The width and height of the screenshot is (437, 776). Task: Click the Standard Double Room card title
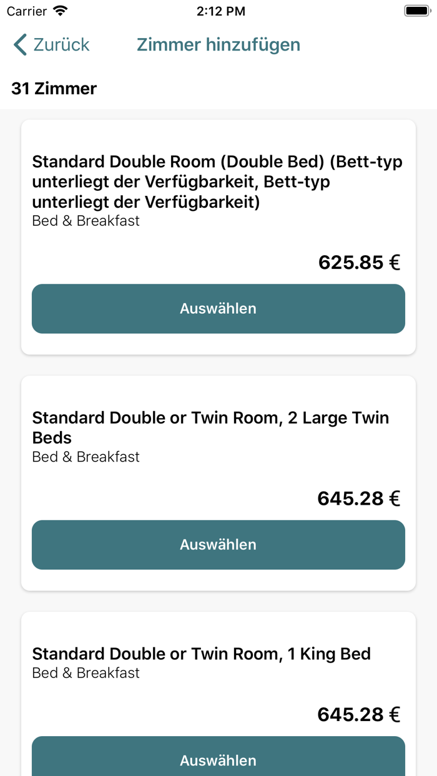pyautogui.click(x=217, y=181)
